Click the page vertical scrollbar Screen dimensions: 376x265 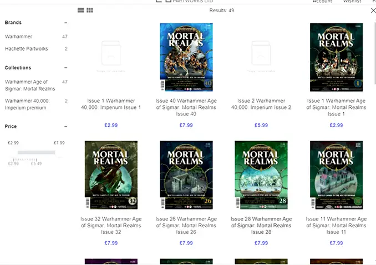pos(374,53)
